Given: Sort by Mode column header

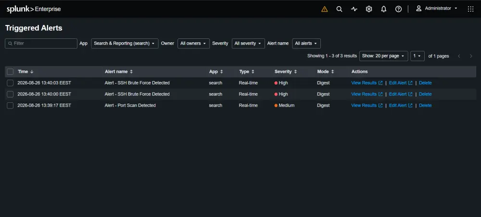Looking at the screenshot, I should coord(326,72).
